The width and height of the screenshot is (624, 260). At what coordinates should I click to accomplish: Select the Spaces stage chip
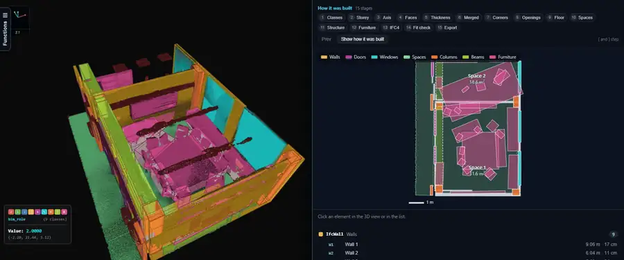[x=582, y=17]
